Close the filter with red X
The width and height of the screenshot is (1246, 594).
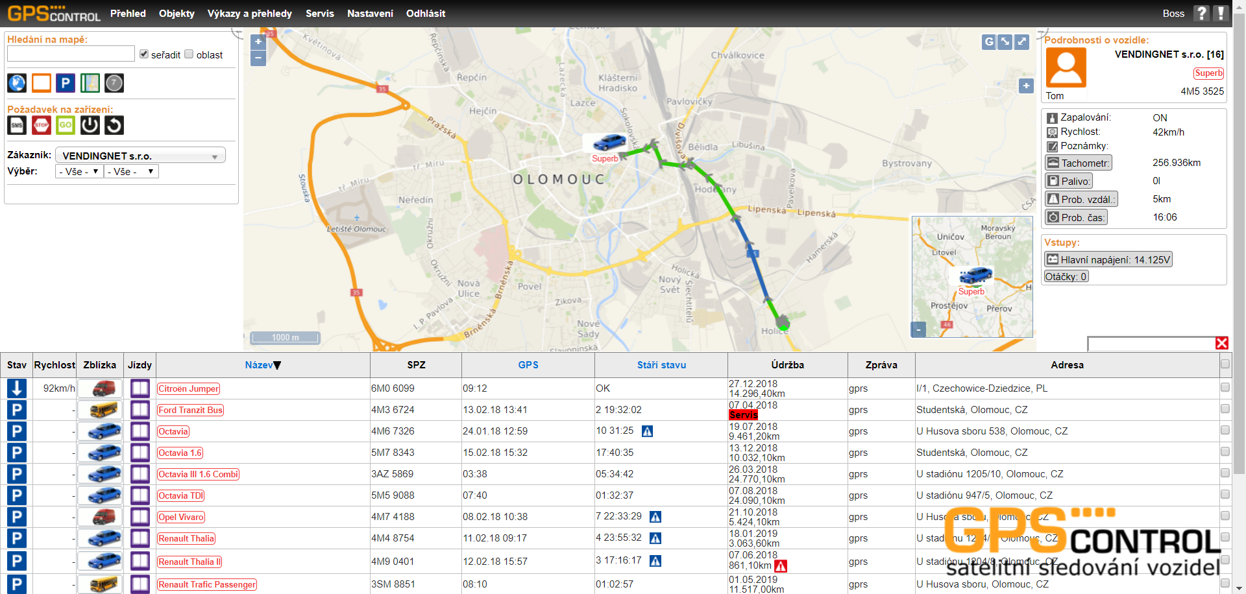pos(1222,343)
